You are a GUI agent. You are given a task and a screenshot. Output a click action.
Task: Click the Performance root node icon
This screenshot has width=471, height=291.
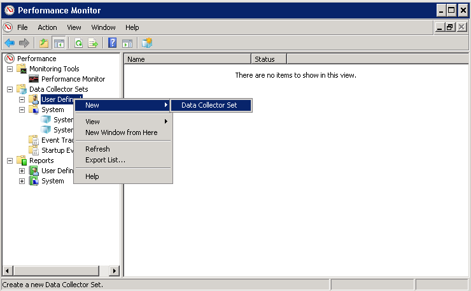pyautogui.click(x=10, y=59)
